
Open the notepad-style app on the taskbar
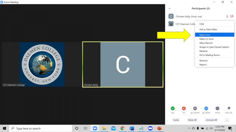(x=141, y=128)
